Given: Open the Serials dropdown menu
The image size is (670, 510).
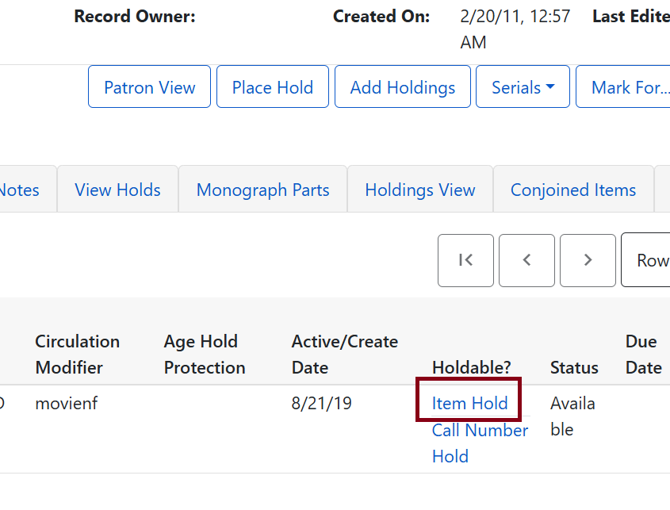Looking at the screenshot, I should (523, 86).
